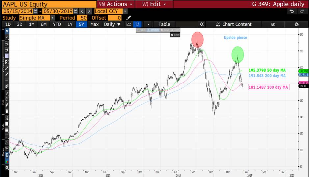
Task: Open the start date calendar picker
Action: [x=36, y=11]
